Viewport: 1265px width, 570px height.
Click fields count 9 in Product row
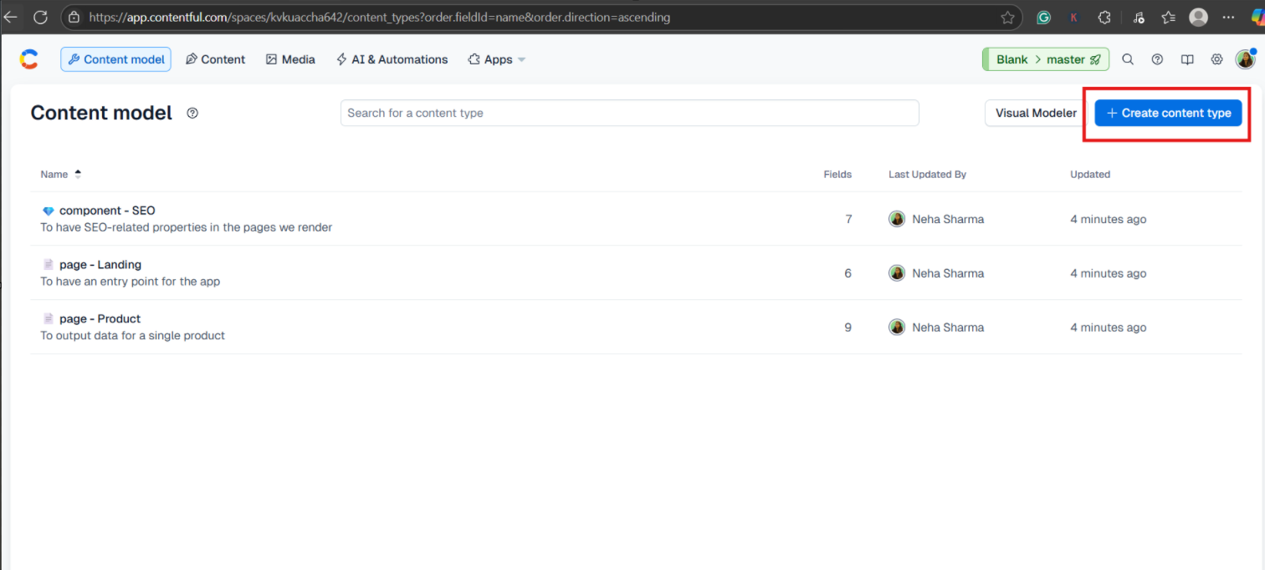point(848,328)
